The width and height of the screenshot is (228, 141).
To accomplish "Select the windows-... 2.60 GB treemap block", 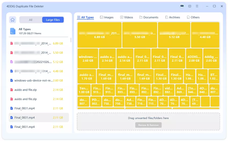I will [x=88, y=58].
